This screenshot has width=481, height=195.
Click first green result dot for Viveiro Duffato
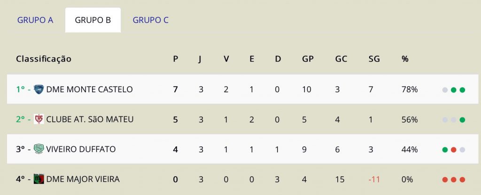click(x=445, y=150)
